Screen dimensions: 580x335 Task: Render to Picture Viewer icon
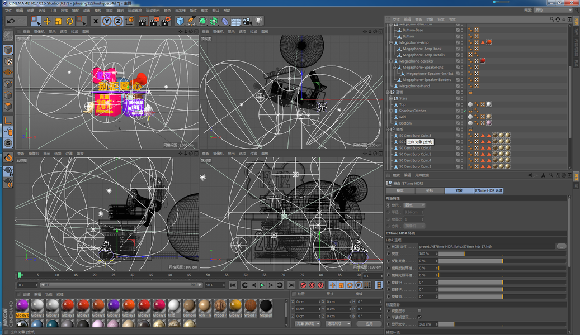click(154, 21)
